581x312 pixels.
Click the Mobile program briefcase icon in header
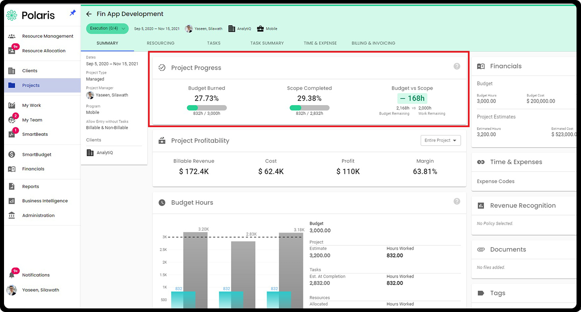click(260, 29)
